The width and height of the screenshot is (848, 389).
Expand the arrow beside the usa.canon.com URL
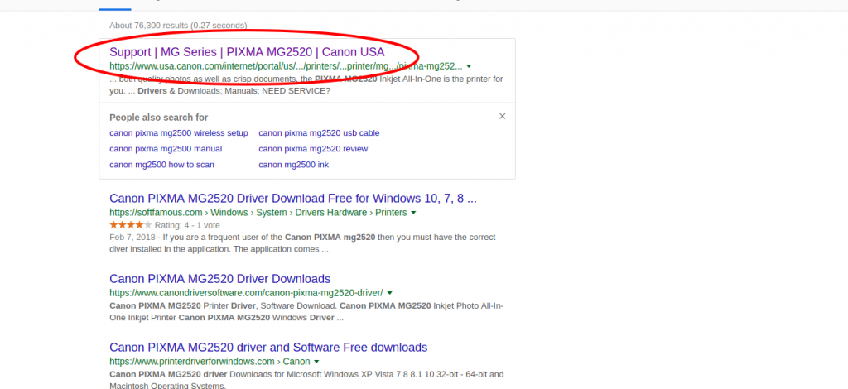(x=469, y=66)
